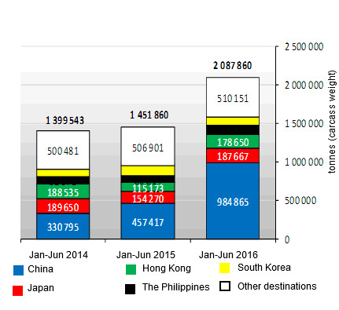Image resolution: width=339 pixels, height=310 pixels.
Task: Click the tonnes (carcass weight) axis title
Action: [332, 122]
